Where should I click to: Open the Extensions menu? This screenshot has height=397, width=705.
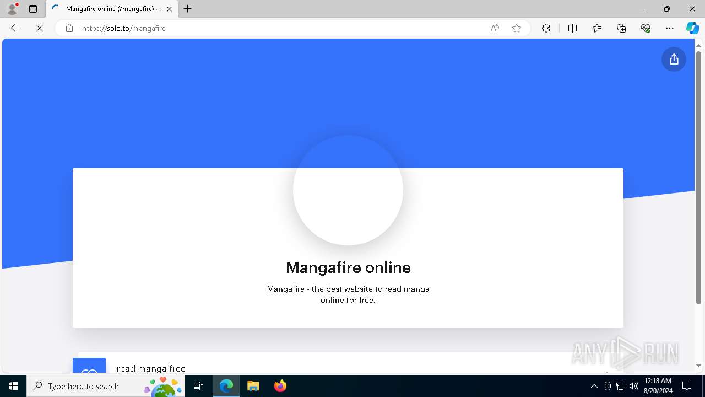point(546,28)
